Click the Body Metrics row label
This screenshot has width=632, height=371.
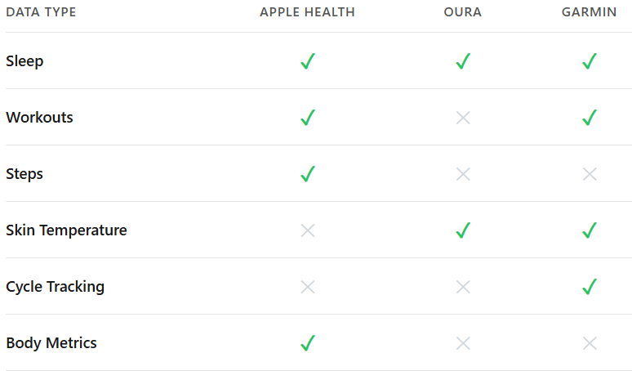(51, 343)
